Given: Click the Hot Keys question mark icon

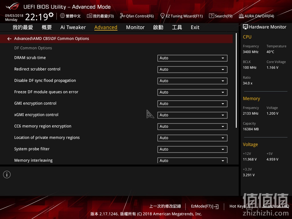Looking at the screenshot, I should 249,206.
